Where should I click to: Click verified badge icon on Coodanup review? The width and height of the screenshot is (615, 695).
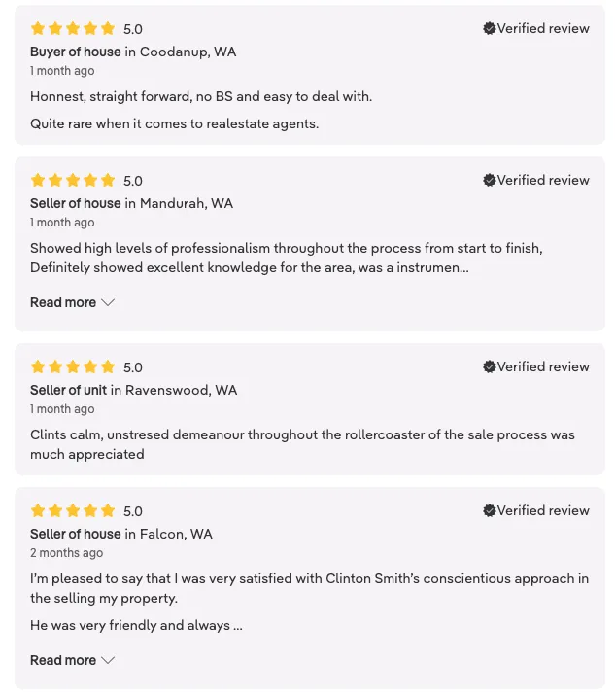pos(490,29)
